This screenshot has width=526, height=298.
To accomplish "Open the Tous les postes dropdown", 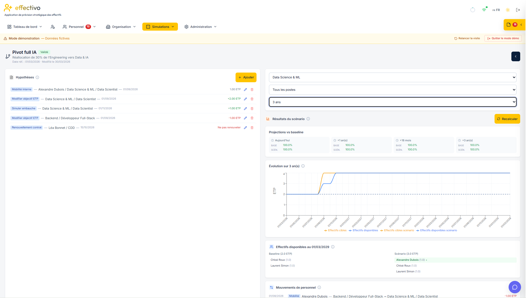I will [393, 90].
